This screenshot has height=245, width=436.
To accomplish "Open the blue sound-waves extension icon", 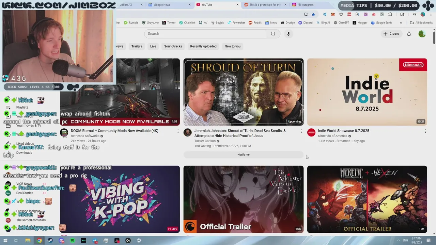I will (x=325, y=14).
